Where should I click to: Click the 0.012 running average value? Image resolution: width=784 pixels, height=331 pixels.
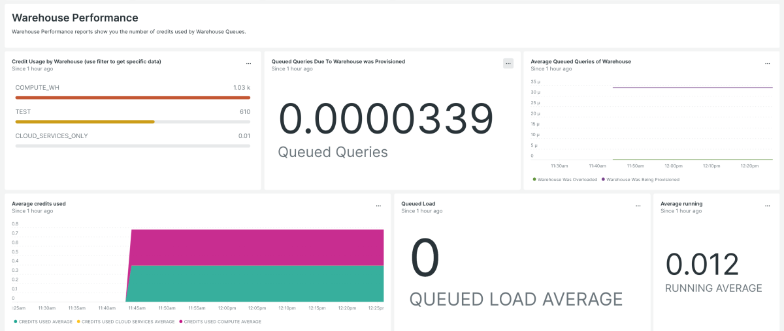click(x=702, y=265)
